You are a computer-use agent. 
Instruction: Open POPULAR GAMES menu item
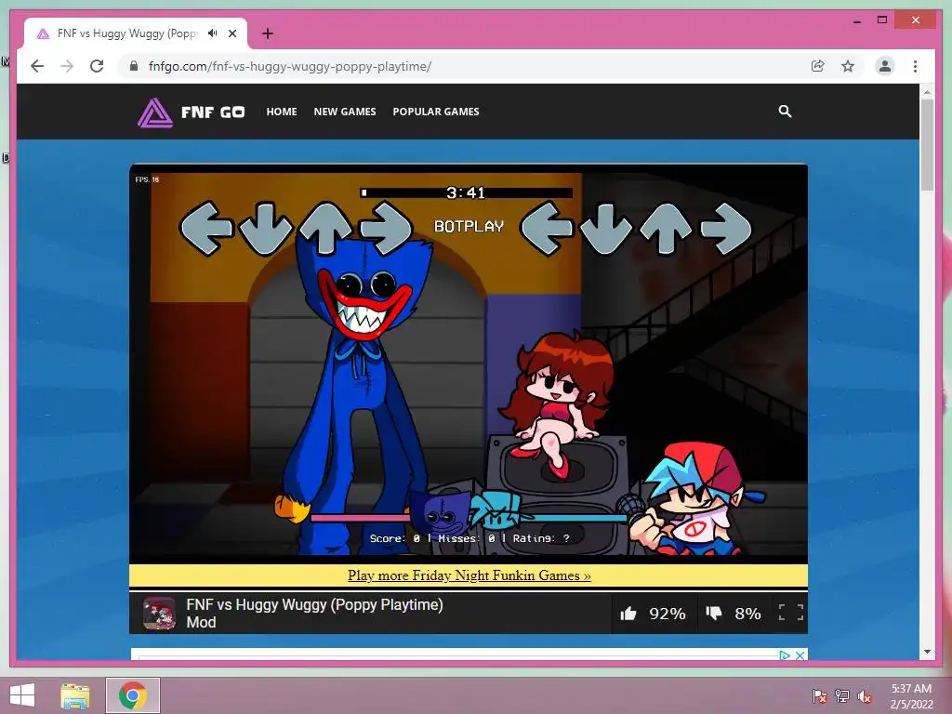436,112
